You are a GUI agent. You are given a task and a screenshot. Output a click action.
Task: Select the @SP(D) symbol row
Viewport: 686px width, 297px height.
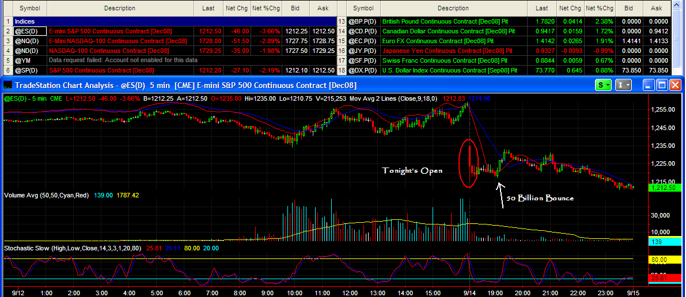30,70
